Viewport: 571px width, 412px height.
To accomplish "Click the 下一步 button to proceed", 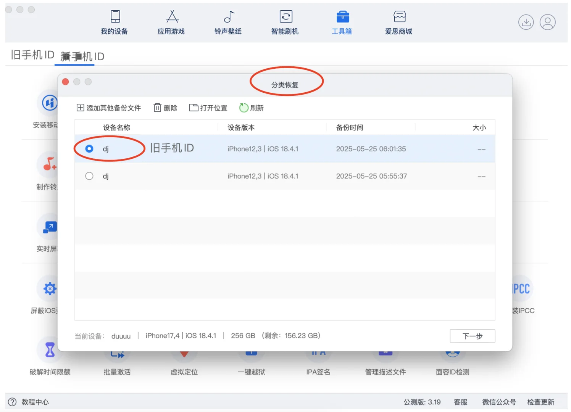I will pyautogui.click(x=472, y=336).
